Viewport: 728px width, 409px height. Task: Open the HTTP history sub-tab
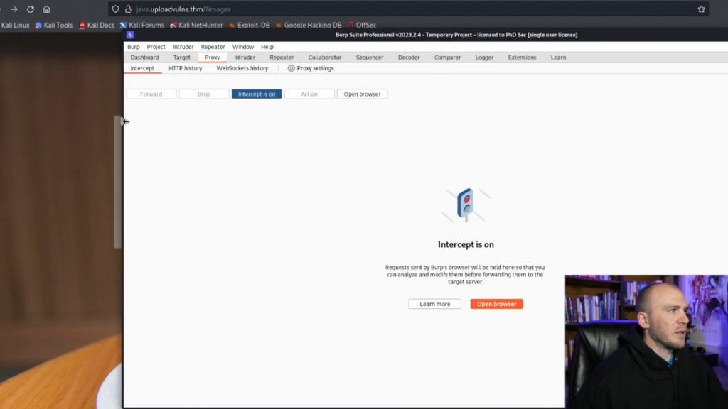pos(186,68)
